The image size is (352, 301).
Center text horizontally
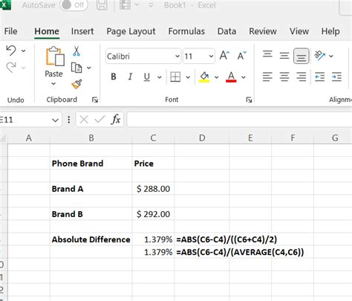pyautogui.click(x=284, y=77)
